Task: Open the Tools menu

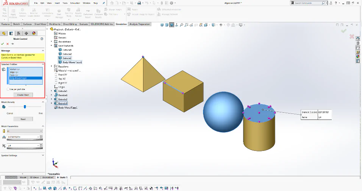Action: click(x=65, y=3)
